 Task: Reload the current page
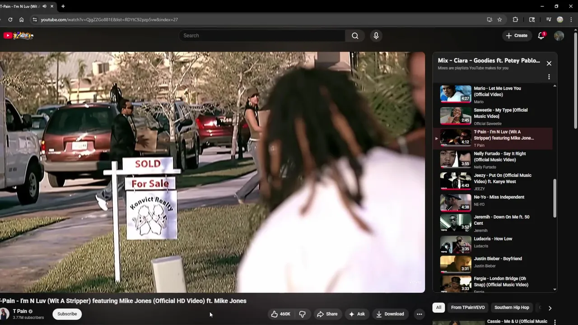(10, 19)
